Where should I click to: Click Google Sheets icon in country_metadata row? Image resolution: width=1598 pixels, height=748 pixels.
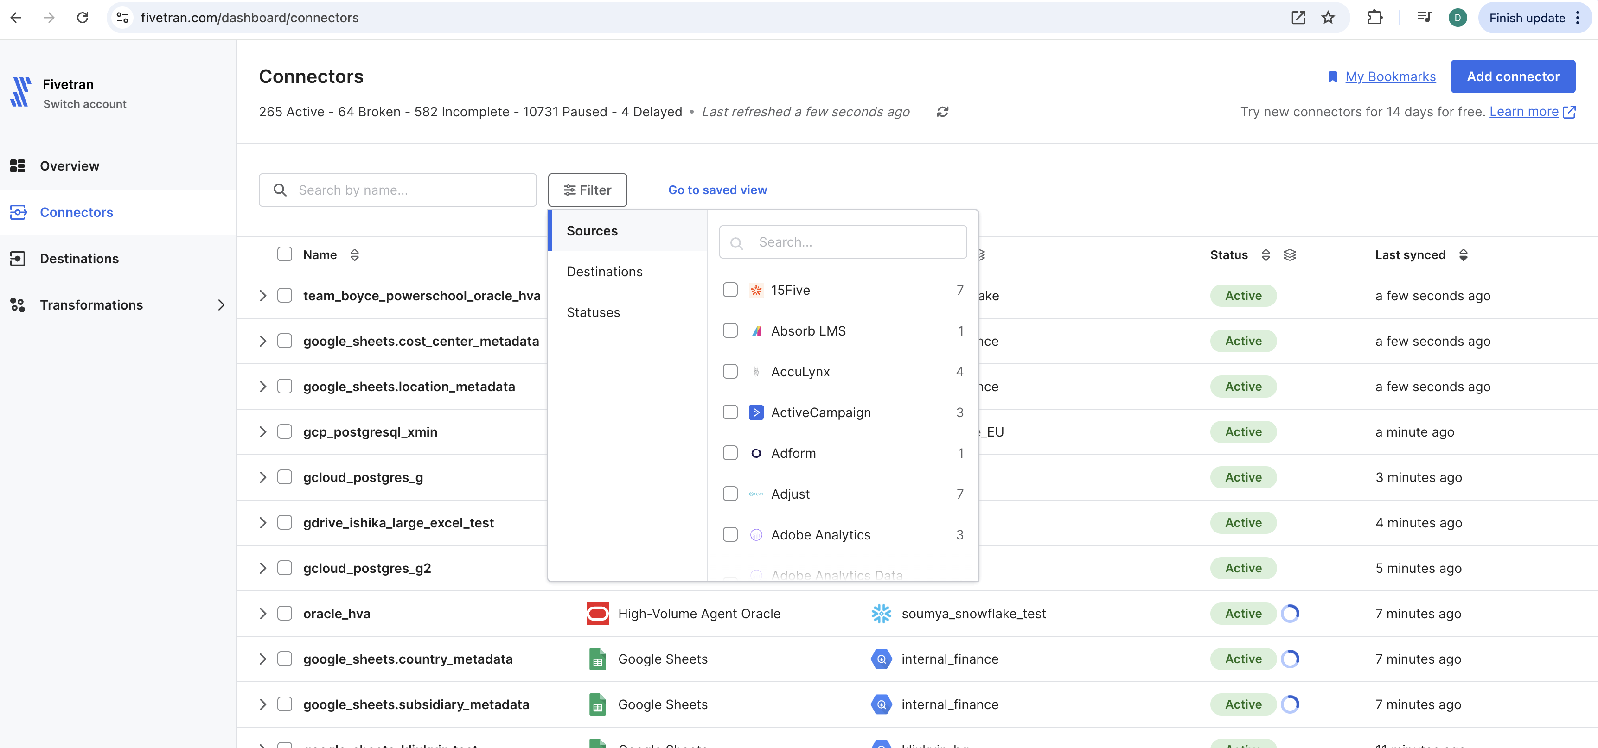pos(597,659)
